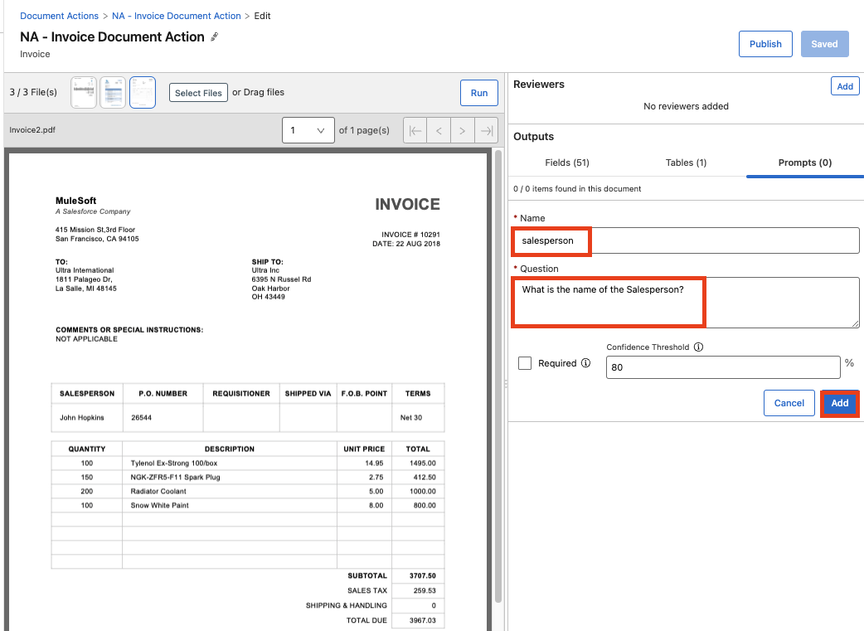864x631 pixels.
Task: Click the Select Files button
Action: [198, 93]
